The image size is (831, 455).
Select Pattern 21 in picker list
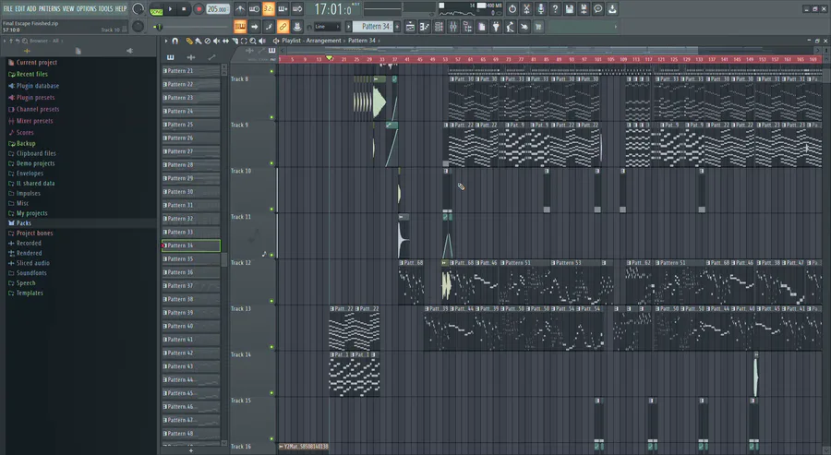click(x=191, y=71)
